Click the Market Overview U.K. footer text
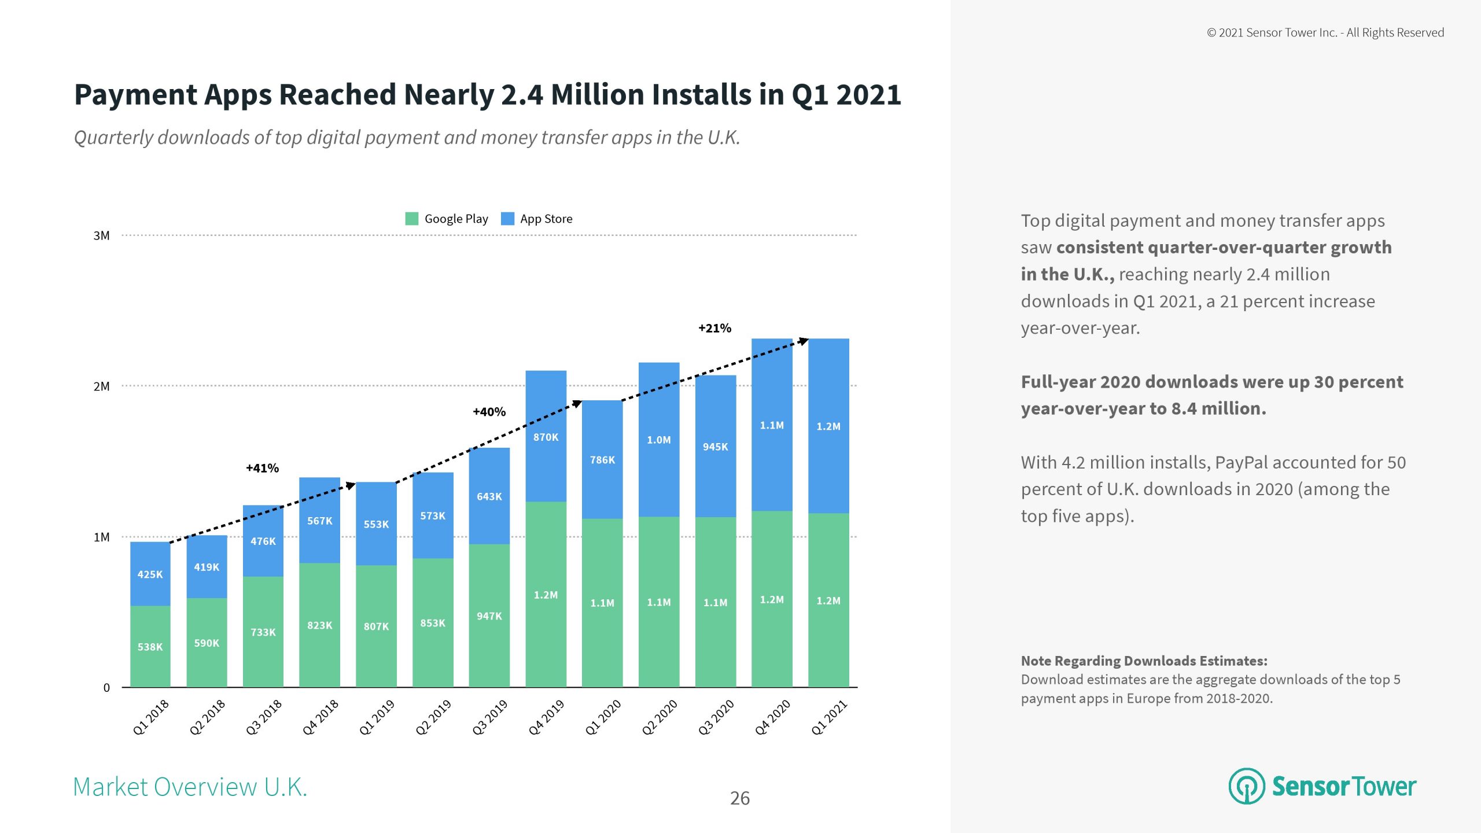Screen dimensions: 1481x833 [x=190, y=787]
